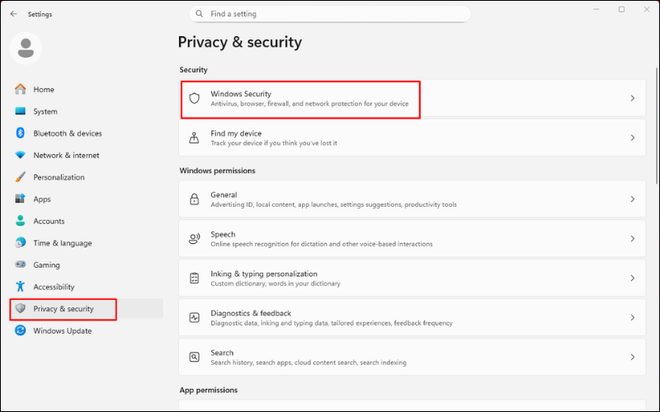The height and width of the screenshot is (412, 660).
Task: Click the user profile avatar
Action: point(26,49)
